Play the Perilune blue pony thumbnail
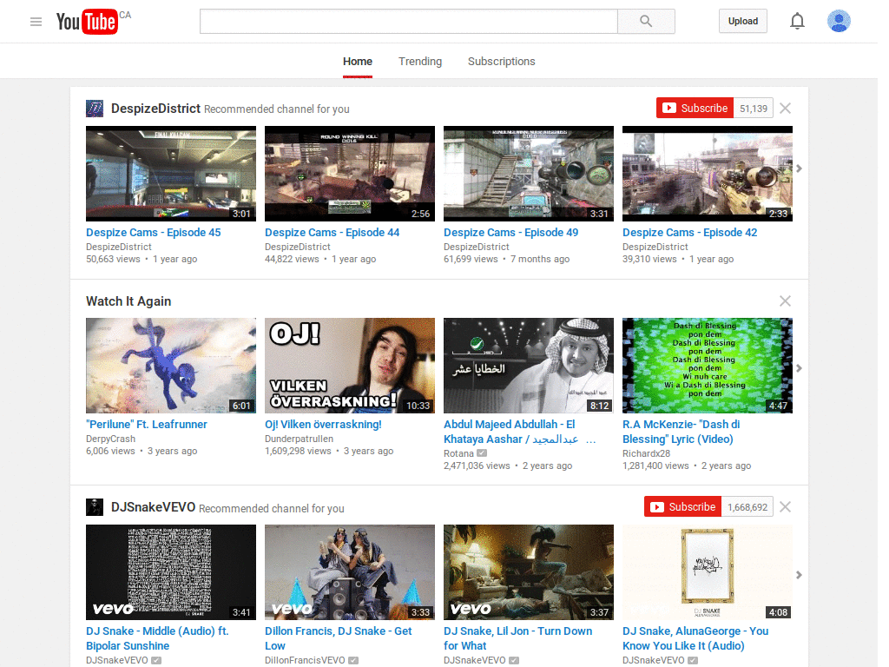The height and width of the screenshot is (667, 889). pos(171,366)
